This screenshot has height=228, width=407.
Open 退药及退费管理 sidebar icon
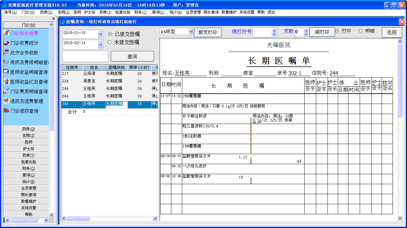[6, 101]
